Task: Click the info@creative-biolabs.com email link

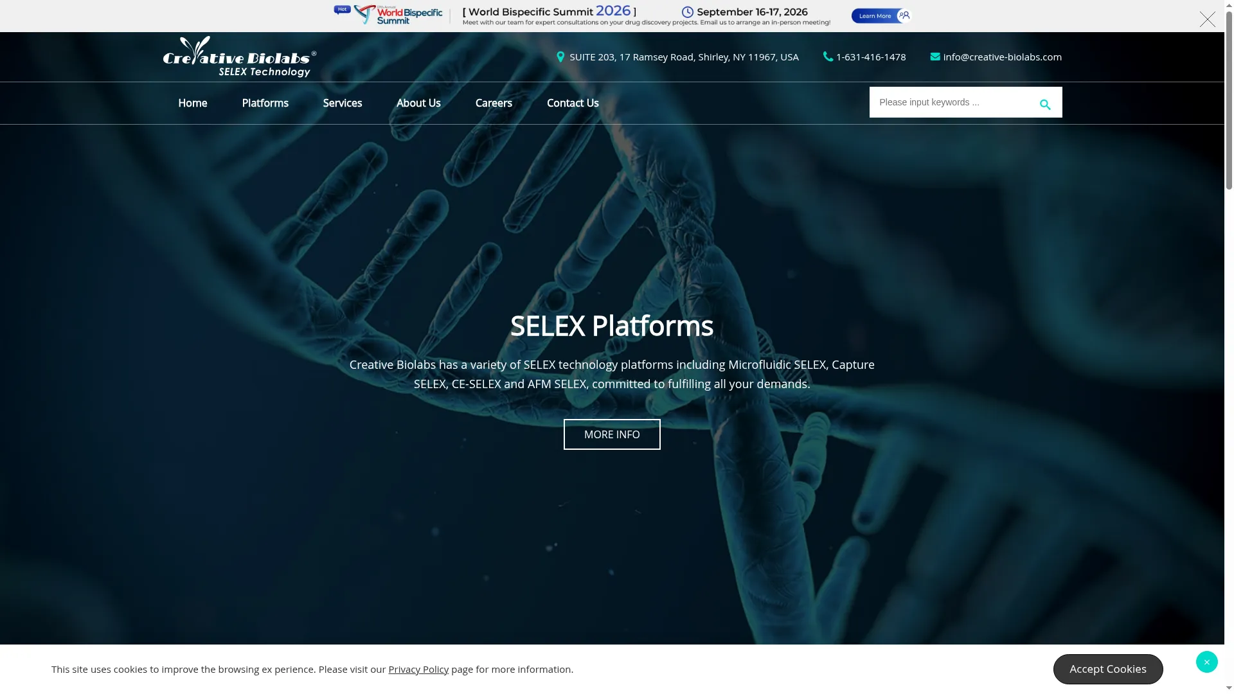Action: 1003,57
